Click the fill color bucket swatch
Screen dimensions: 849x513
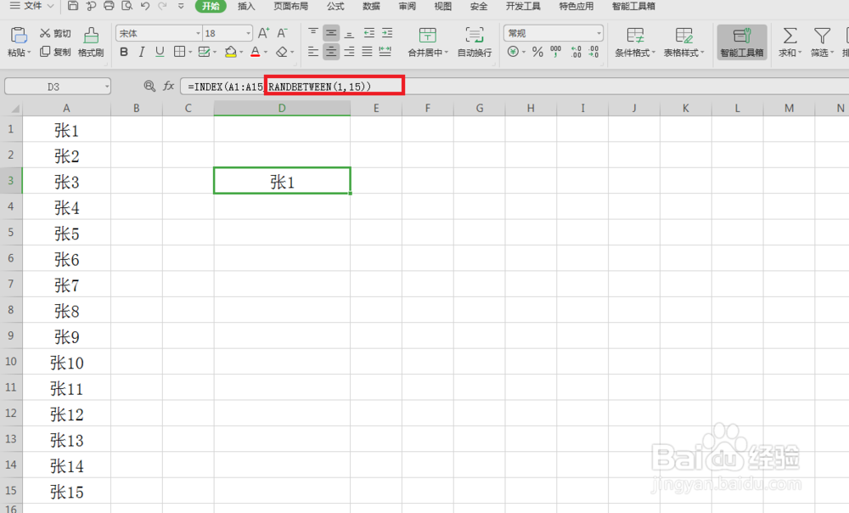231,52
